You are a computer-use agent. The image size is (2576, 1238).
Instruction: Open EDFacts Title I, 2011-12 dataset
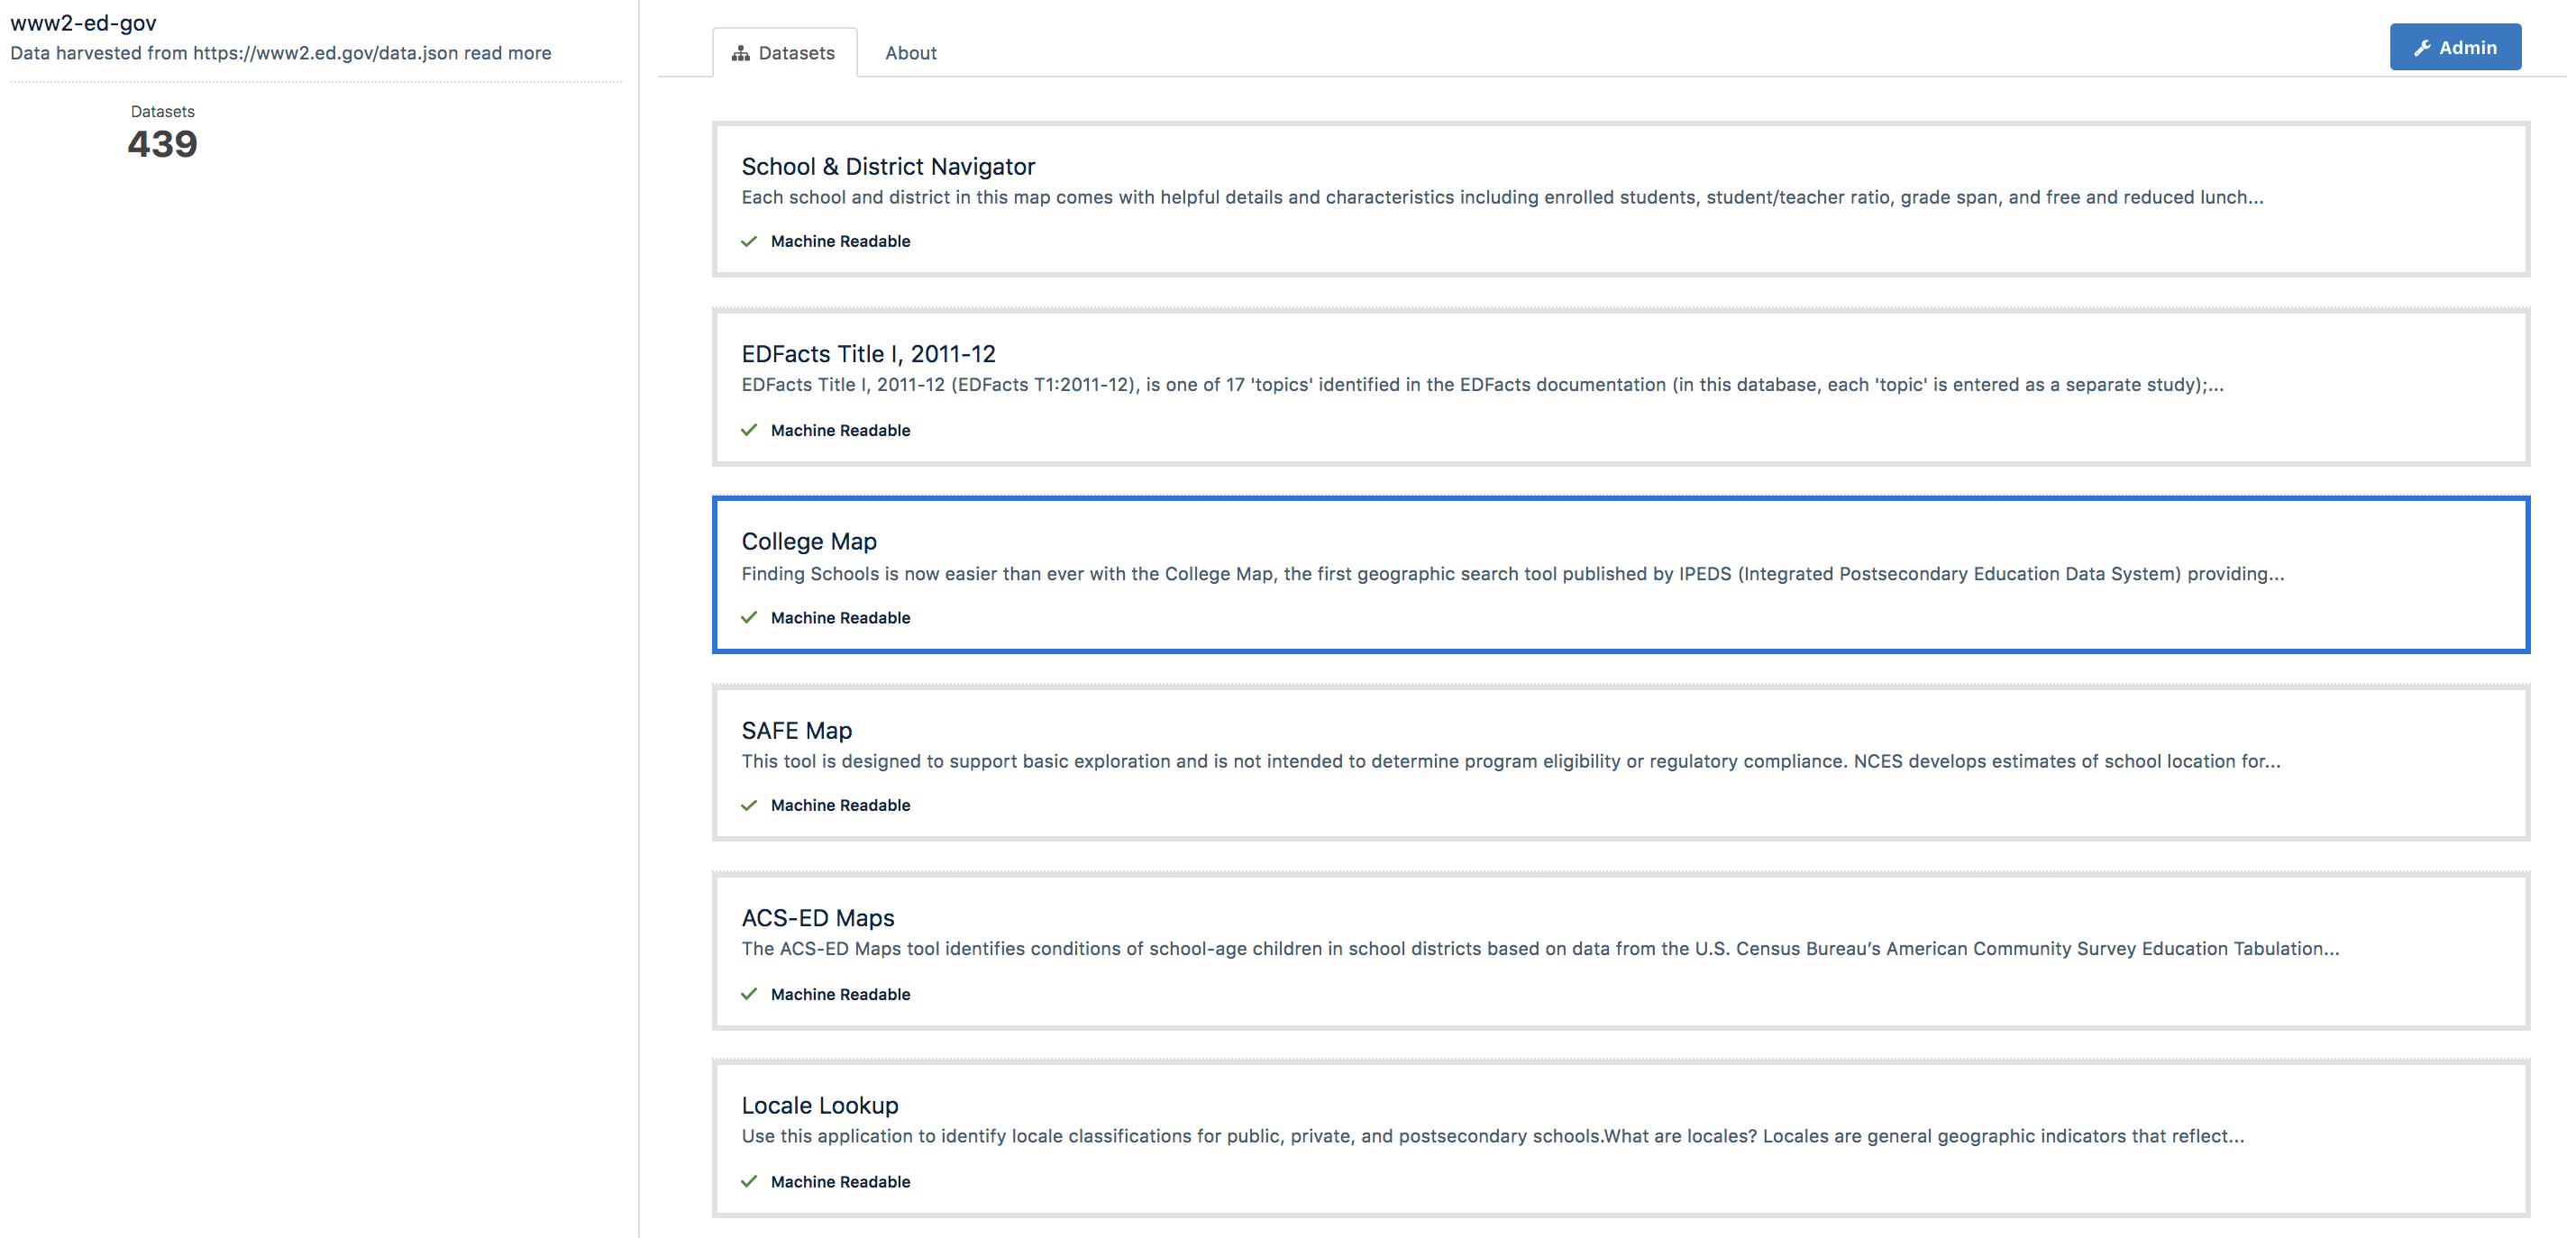tap(867, 354)
